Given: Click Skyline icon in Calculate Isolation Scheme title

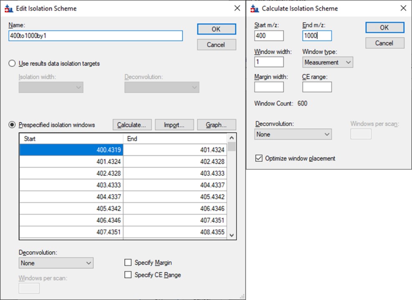Looking at the screenshot, I should point(254,9).
